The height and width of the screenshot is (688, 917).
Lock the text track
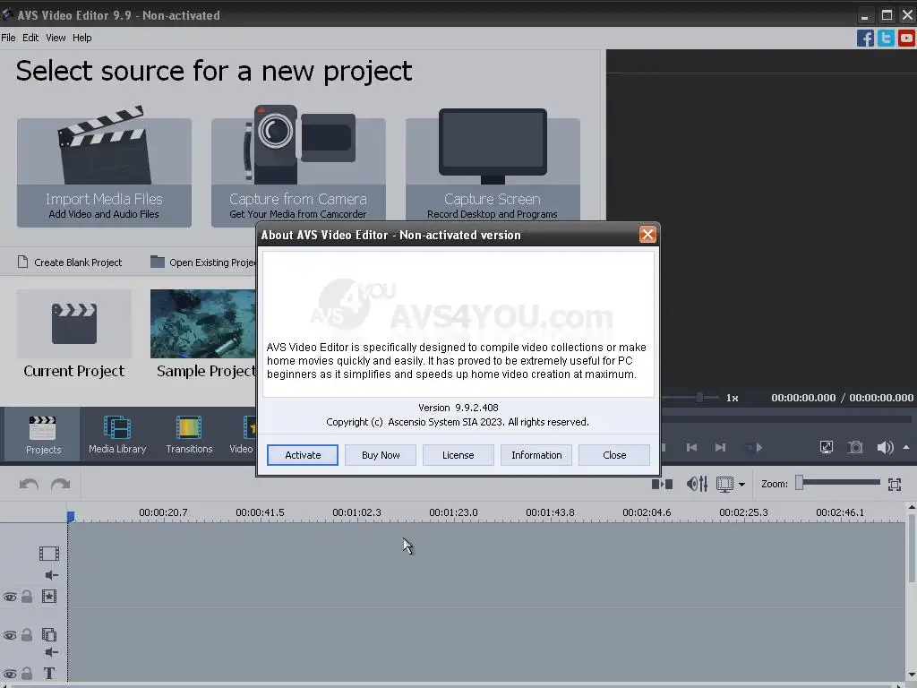click(27, 674)
